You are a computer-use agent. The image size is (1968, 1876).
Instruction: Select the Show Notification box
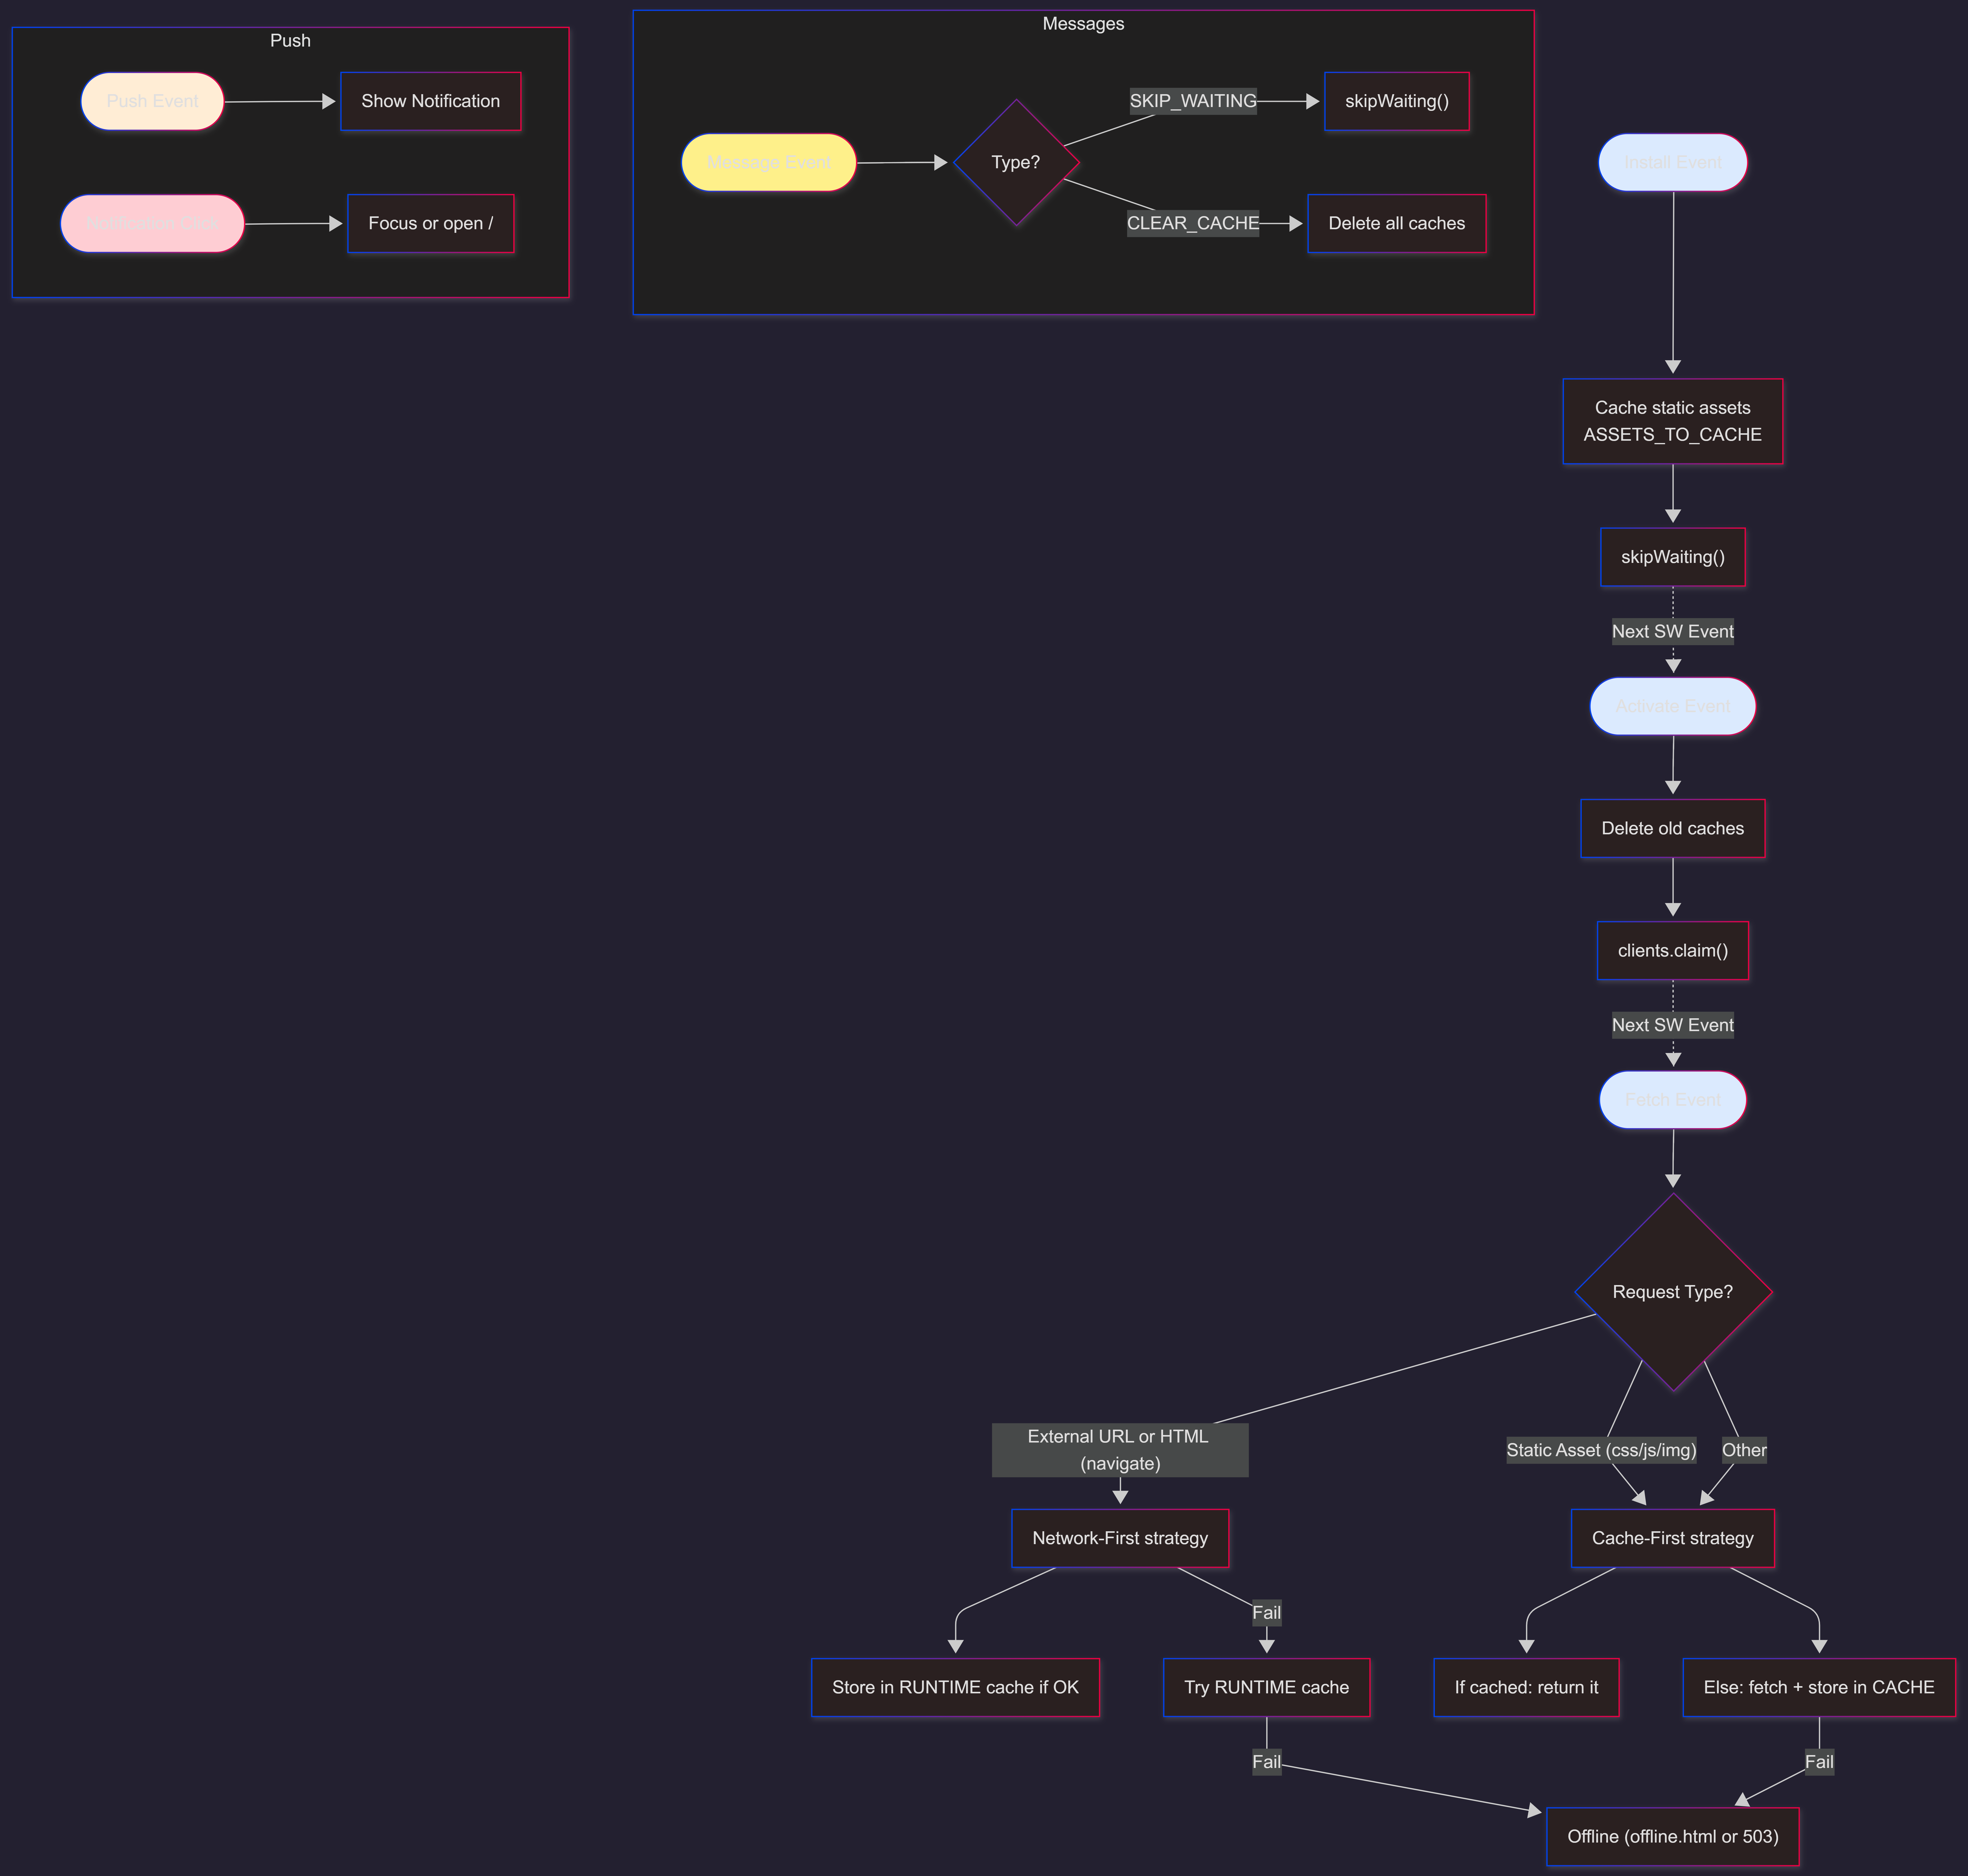tap(430, 101)
